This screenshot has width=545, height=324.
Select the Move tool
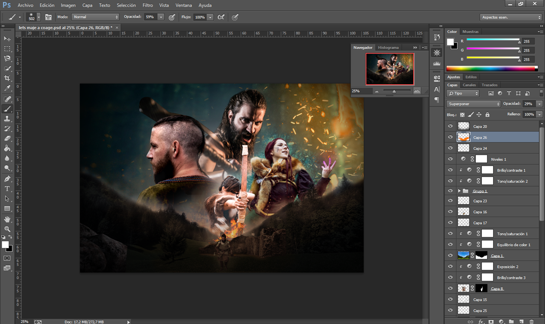tap(7, 39)
